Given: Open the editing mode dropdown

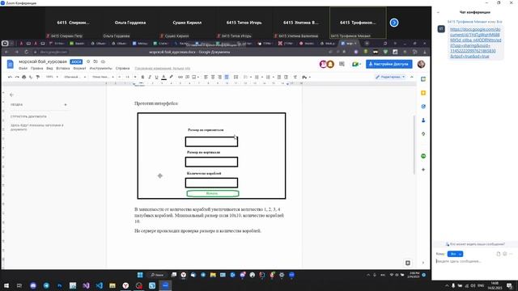Looking at the screenshot, I should pos(390,77).
